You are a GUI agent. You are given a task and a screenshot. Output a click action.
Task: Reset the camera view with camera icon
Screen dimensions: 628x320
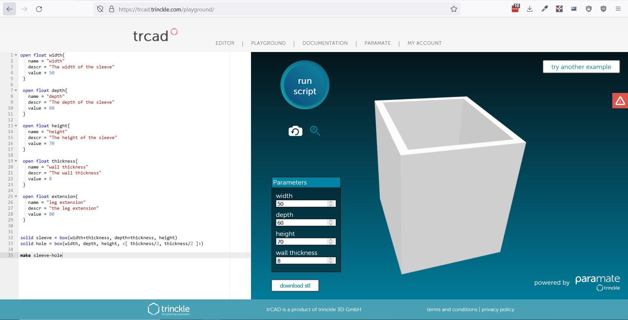295,131
